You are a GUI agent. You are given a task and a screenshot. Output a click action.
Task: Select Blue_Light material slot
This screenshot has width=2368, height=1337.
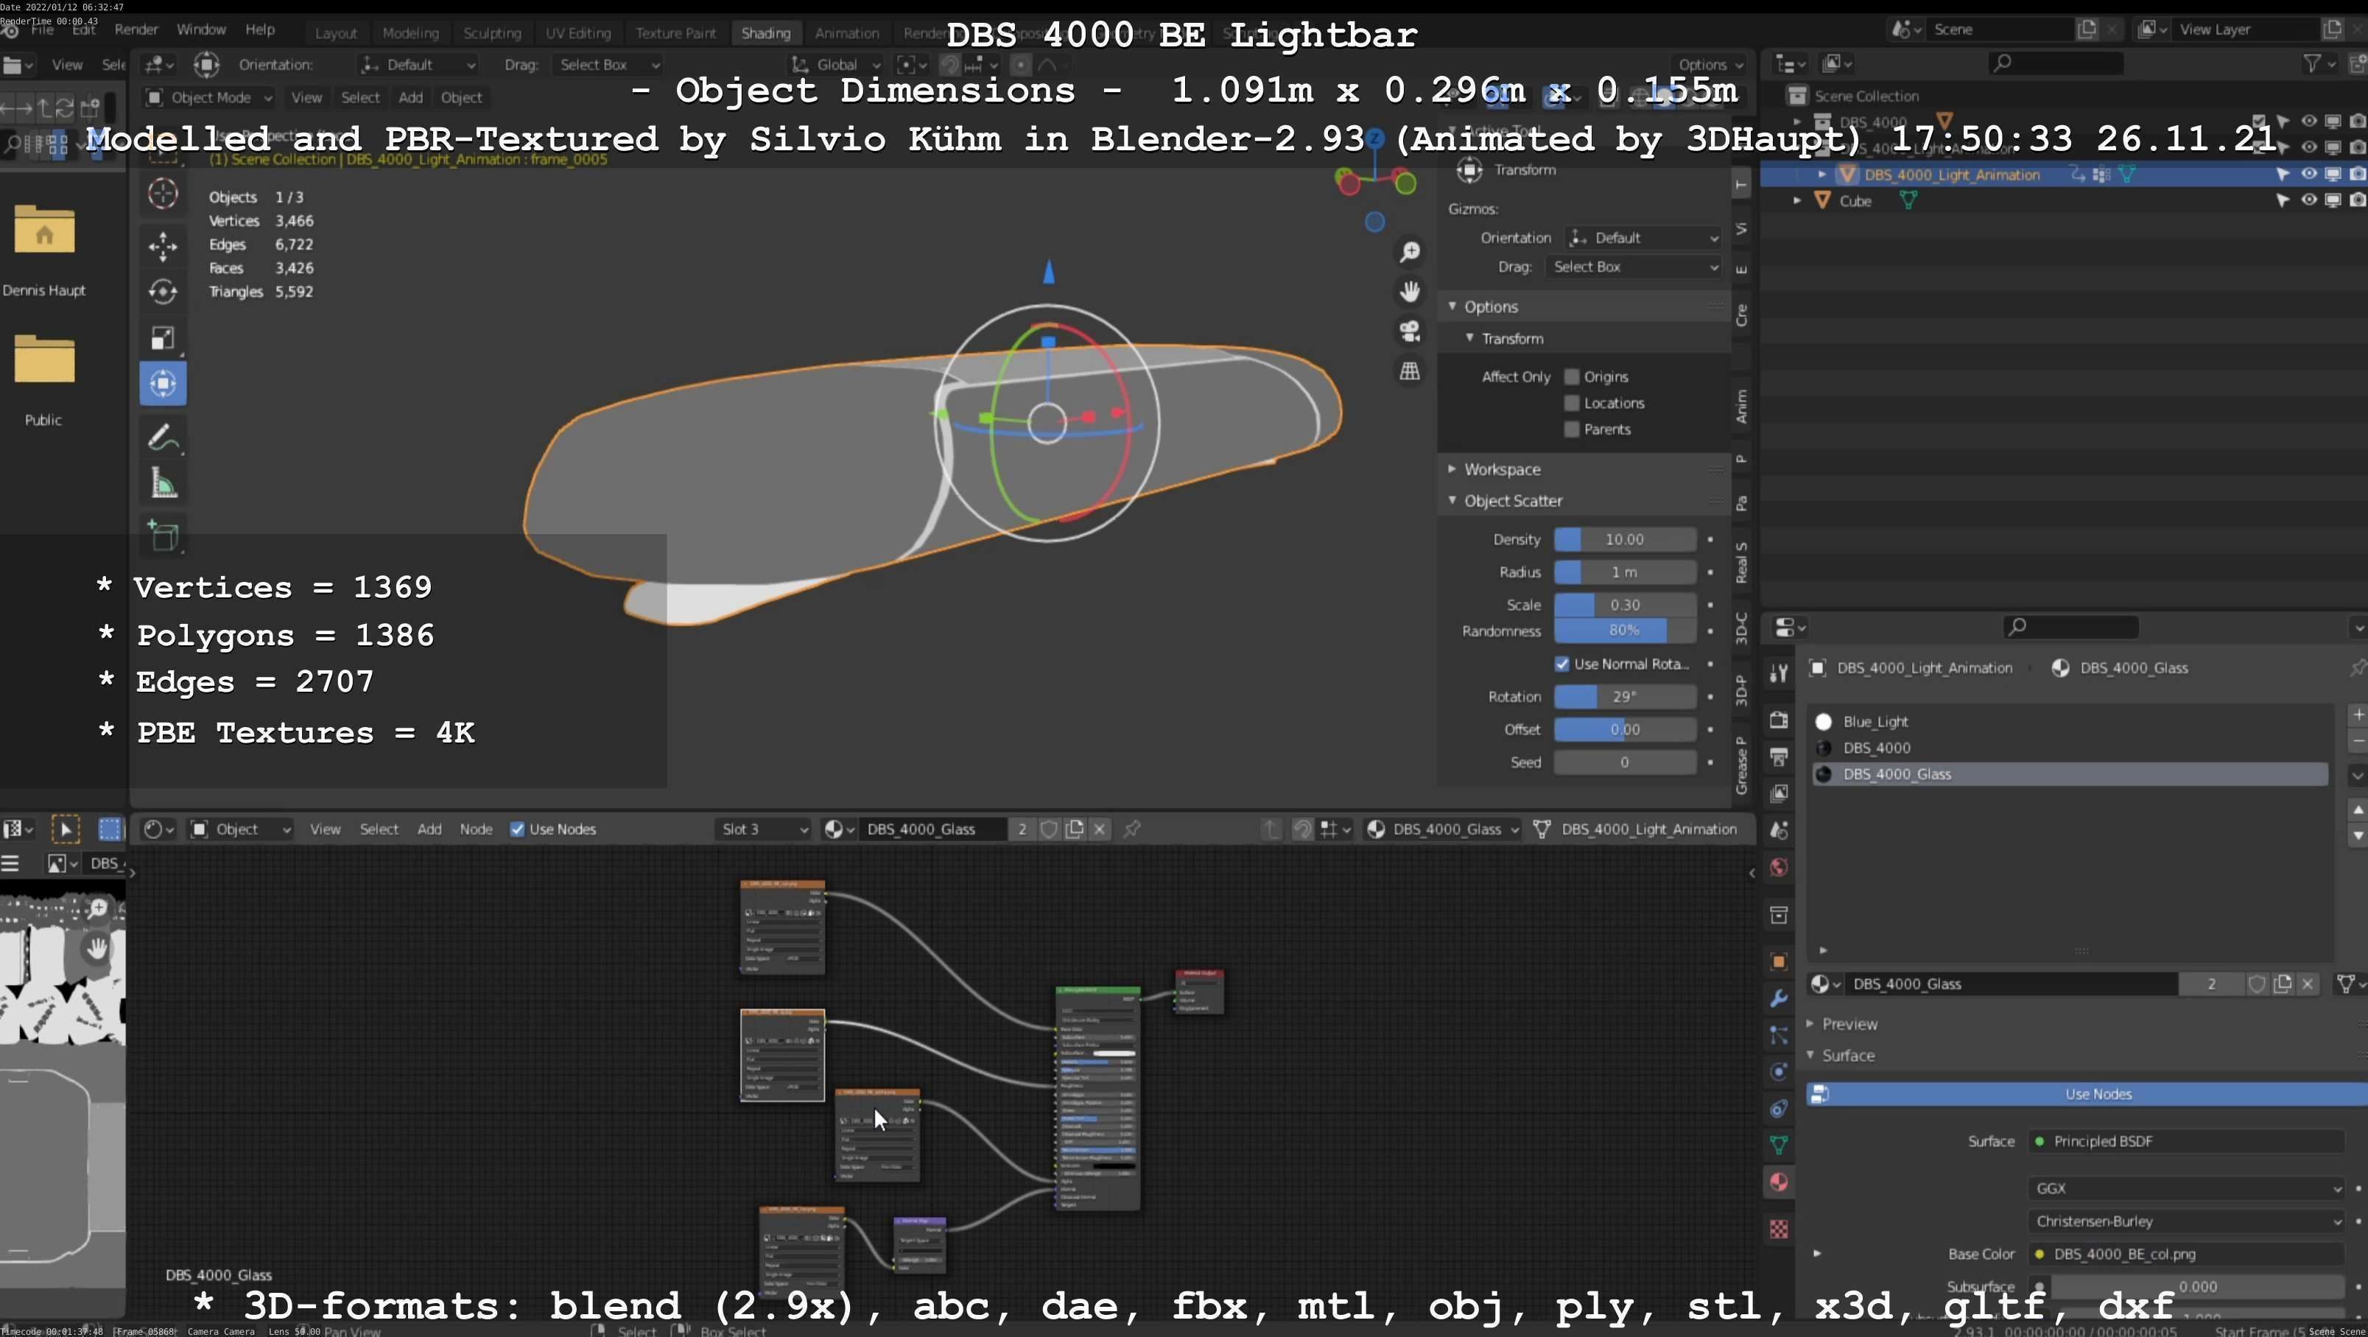(x=2070, y=722)
